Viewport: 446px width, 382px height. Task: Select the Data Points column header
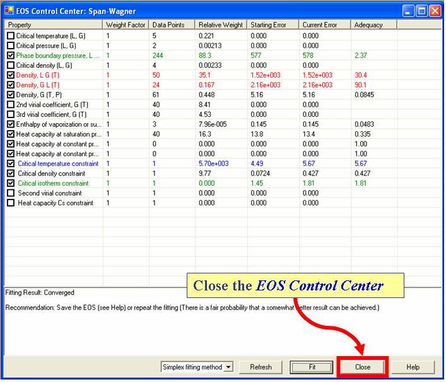(172, 25)
